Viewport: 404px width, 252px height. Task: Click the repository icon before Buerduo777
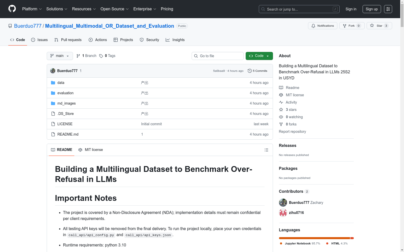10,26
